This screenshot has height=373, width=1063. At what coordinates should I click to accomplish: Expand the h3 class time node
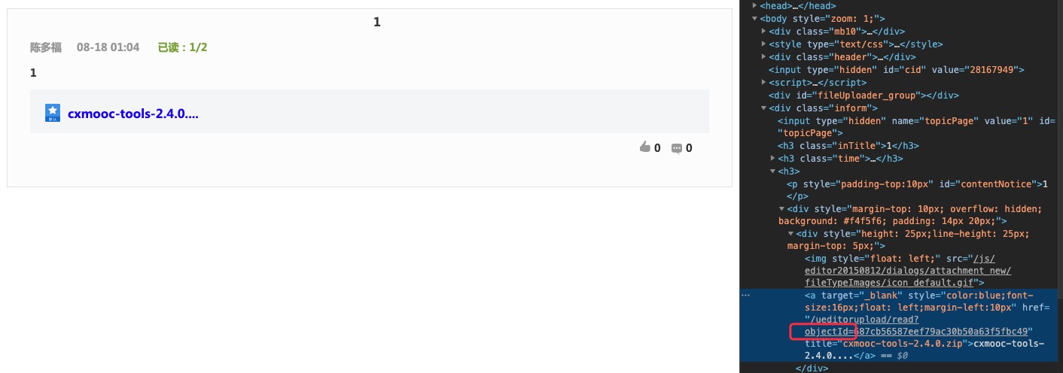[773, 159]
